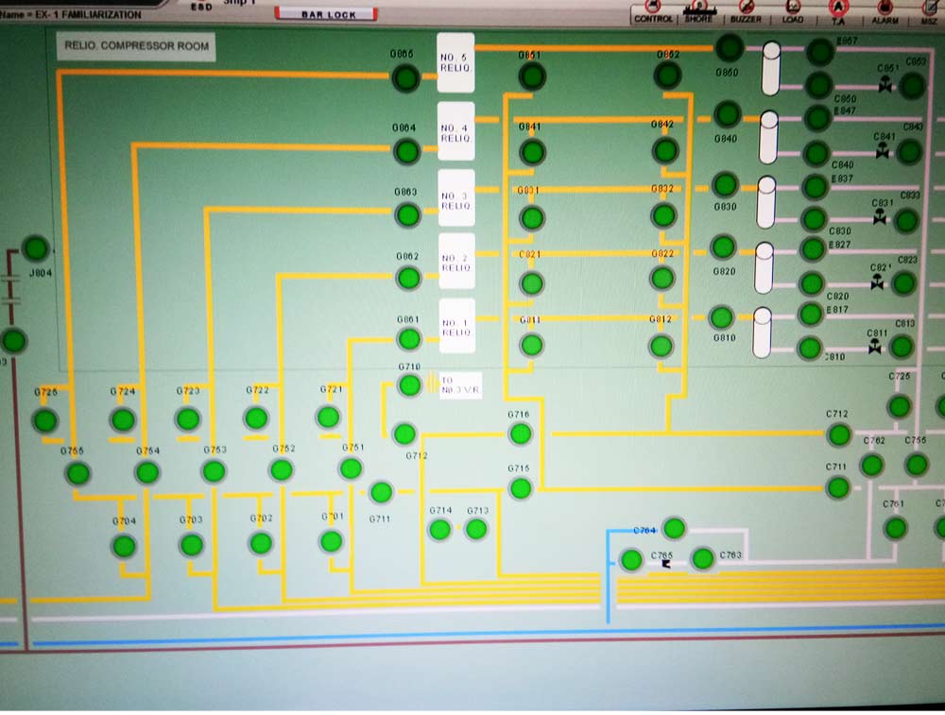Click the SHORE toolbar icon
945x715 pixels.
[x=700, y=9]
